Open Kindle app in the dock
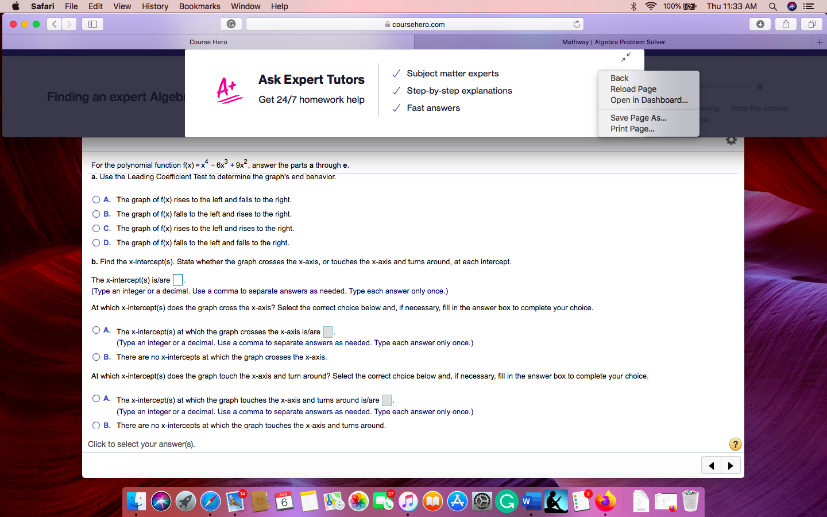The width and height of the screenshot is (827, 517). (x=556, y=501)
